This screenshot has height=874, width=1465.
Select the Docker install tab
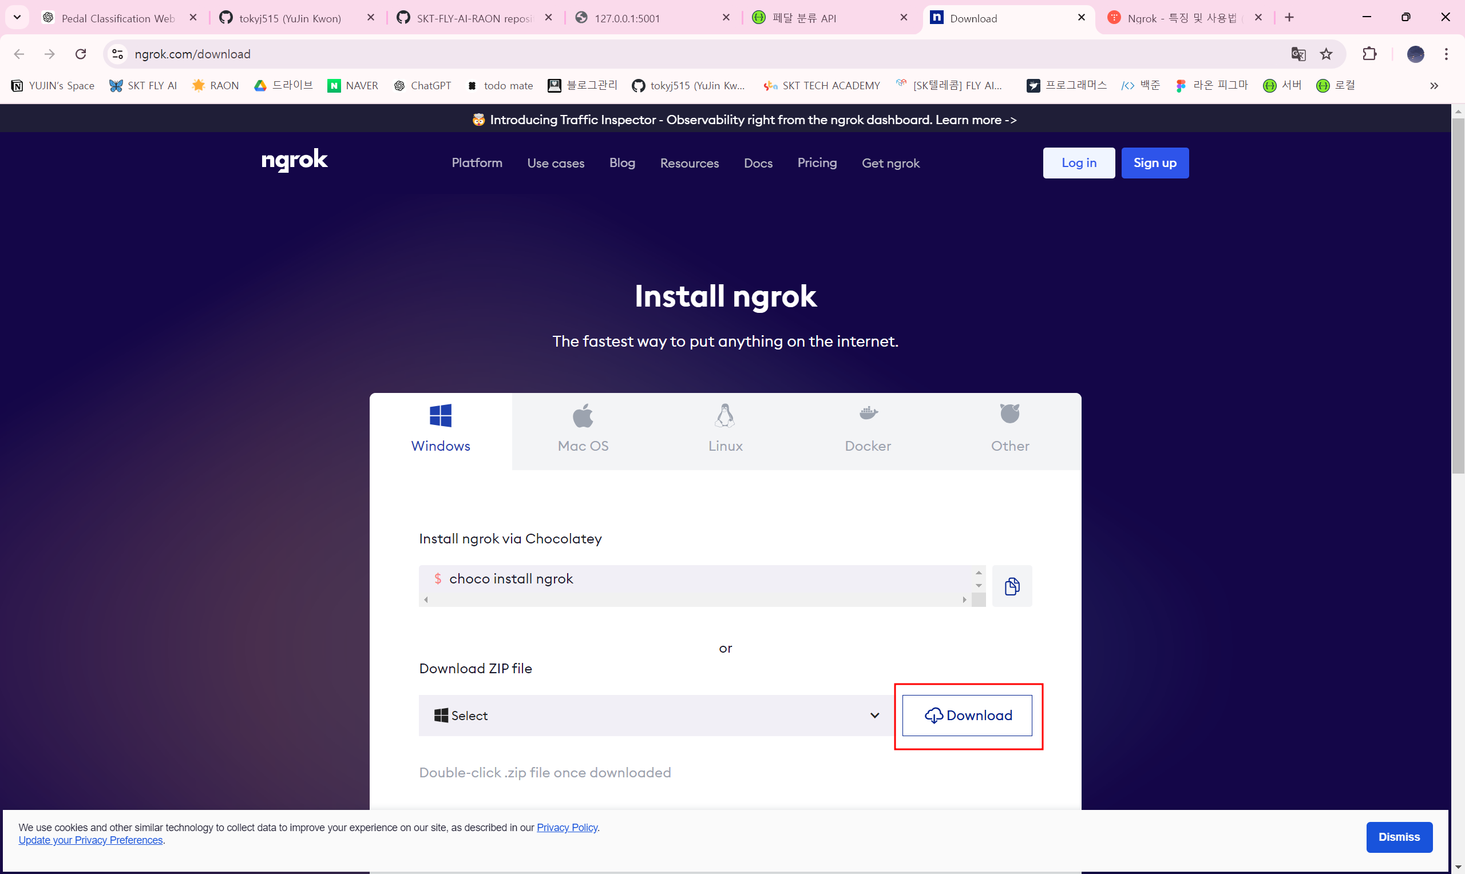(868, 431)
